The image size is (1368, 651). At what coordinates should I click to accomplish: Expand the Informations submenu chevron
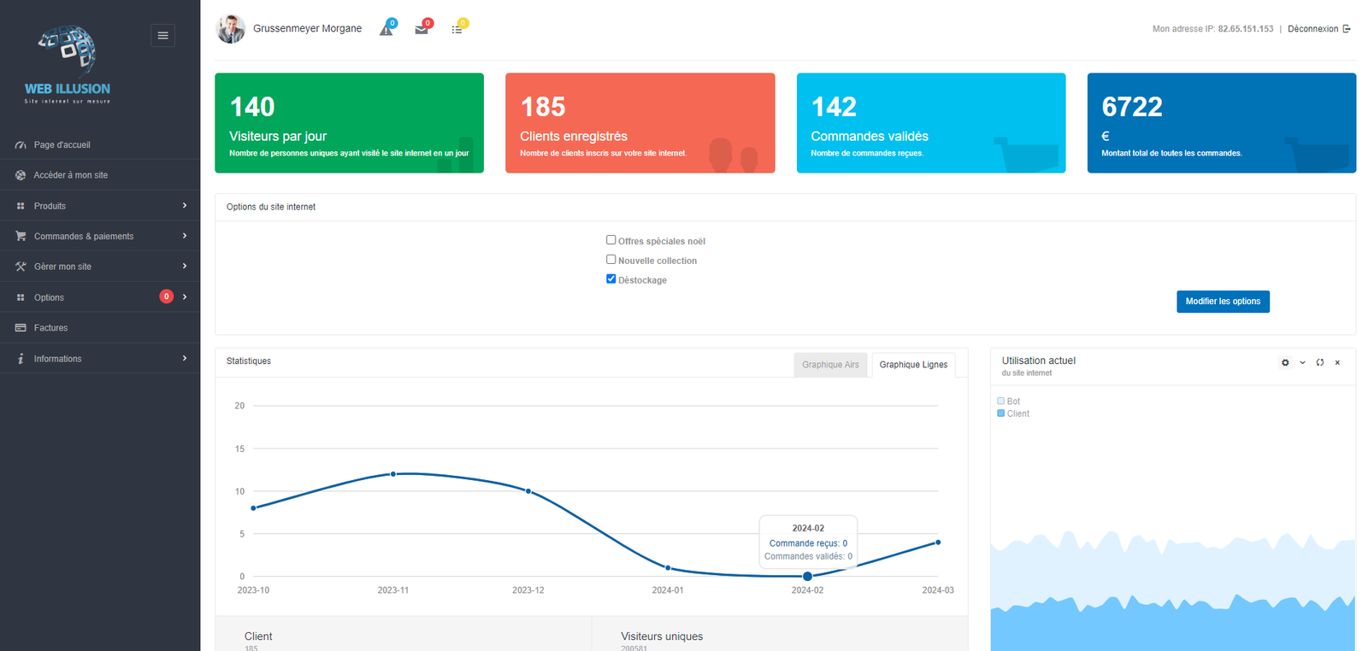click(185, 358)
